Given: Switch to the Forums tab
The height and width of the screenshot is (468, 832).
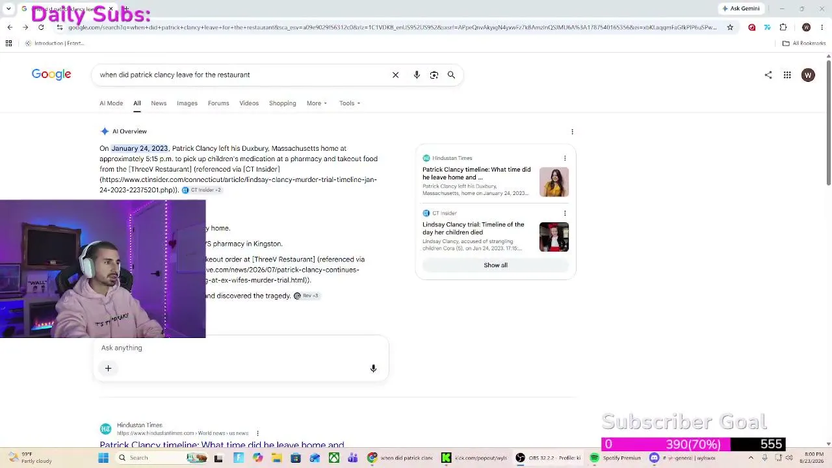Looking at the screenshot, I should pos(218,103).
